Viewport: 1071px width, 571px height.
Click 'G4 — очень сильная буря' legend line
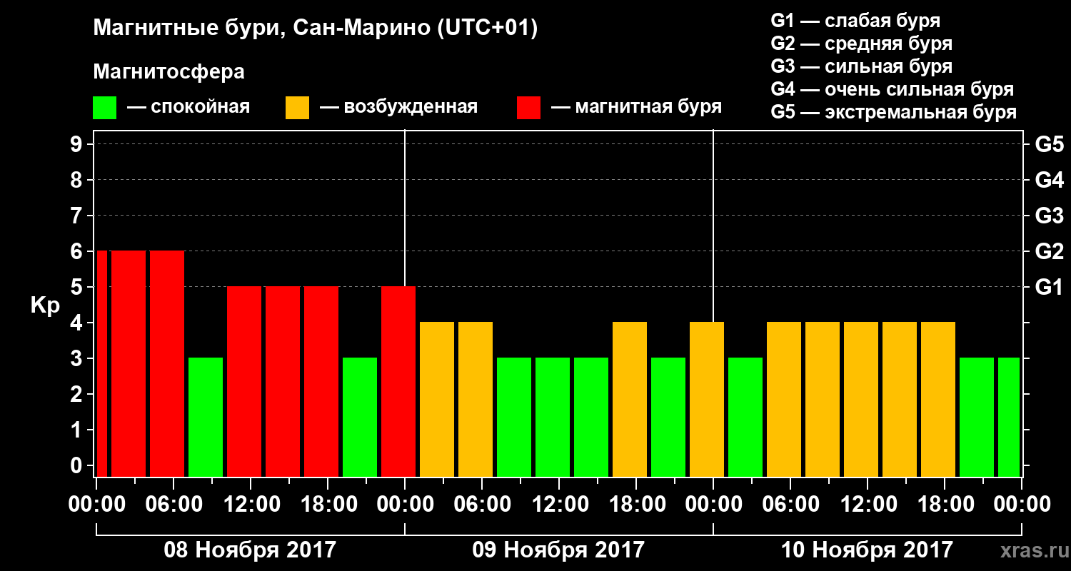tap(892, 89)
